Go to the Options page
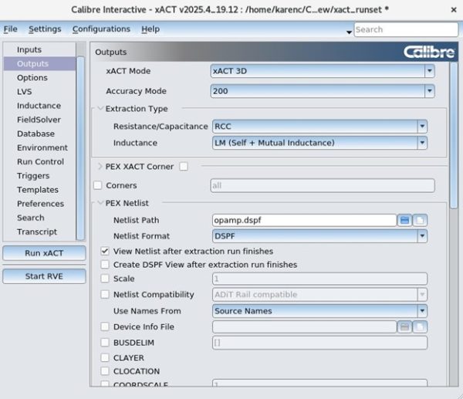463x399 pixels. pyautogui.click(x=32, y=78)
